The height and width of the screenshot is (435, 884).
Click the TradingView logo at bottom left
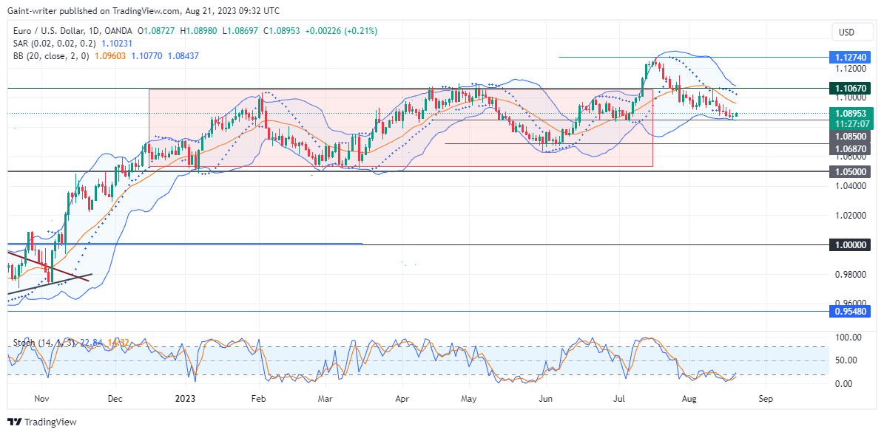pyautogui.click(x=41, y=422)
